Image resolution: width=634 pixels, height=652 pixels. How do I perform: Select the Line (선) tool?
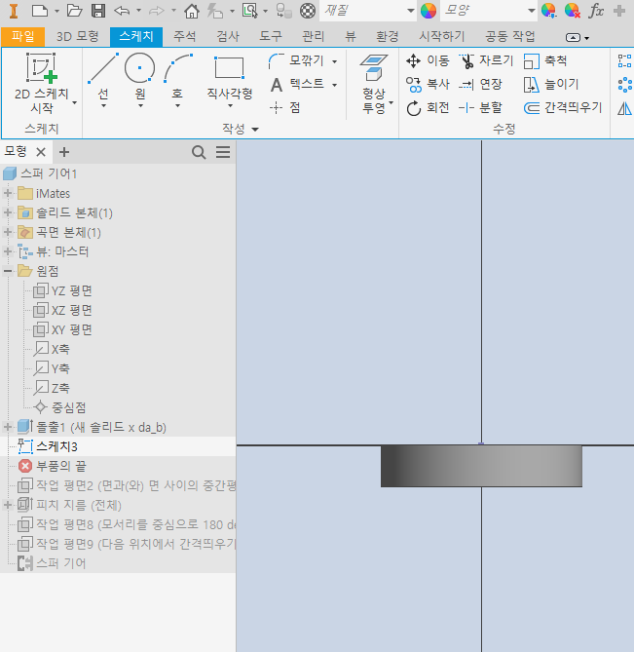tap(103, 75)
